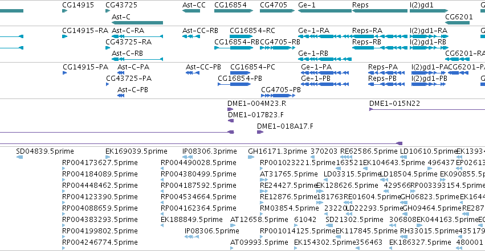Click the blue CG4705-PB CDS glyph

278,96
